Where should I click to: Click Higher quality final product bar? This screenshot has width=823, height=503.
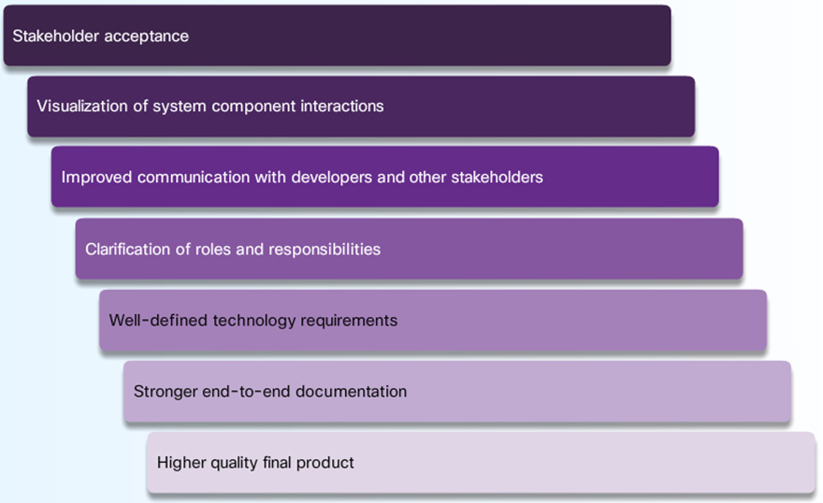481,463
